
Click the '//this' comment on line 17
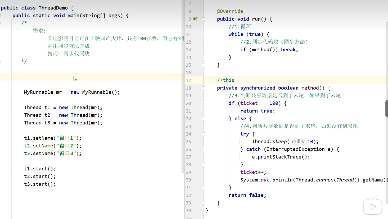point(225,80)
